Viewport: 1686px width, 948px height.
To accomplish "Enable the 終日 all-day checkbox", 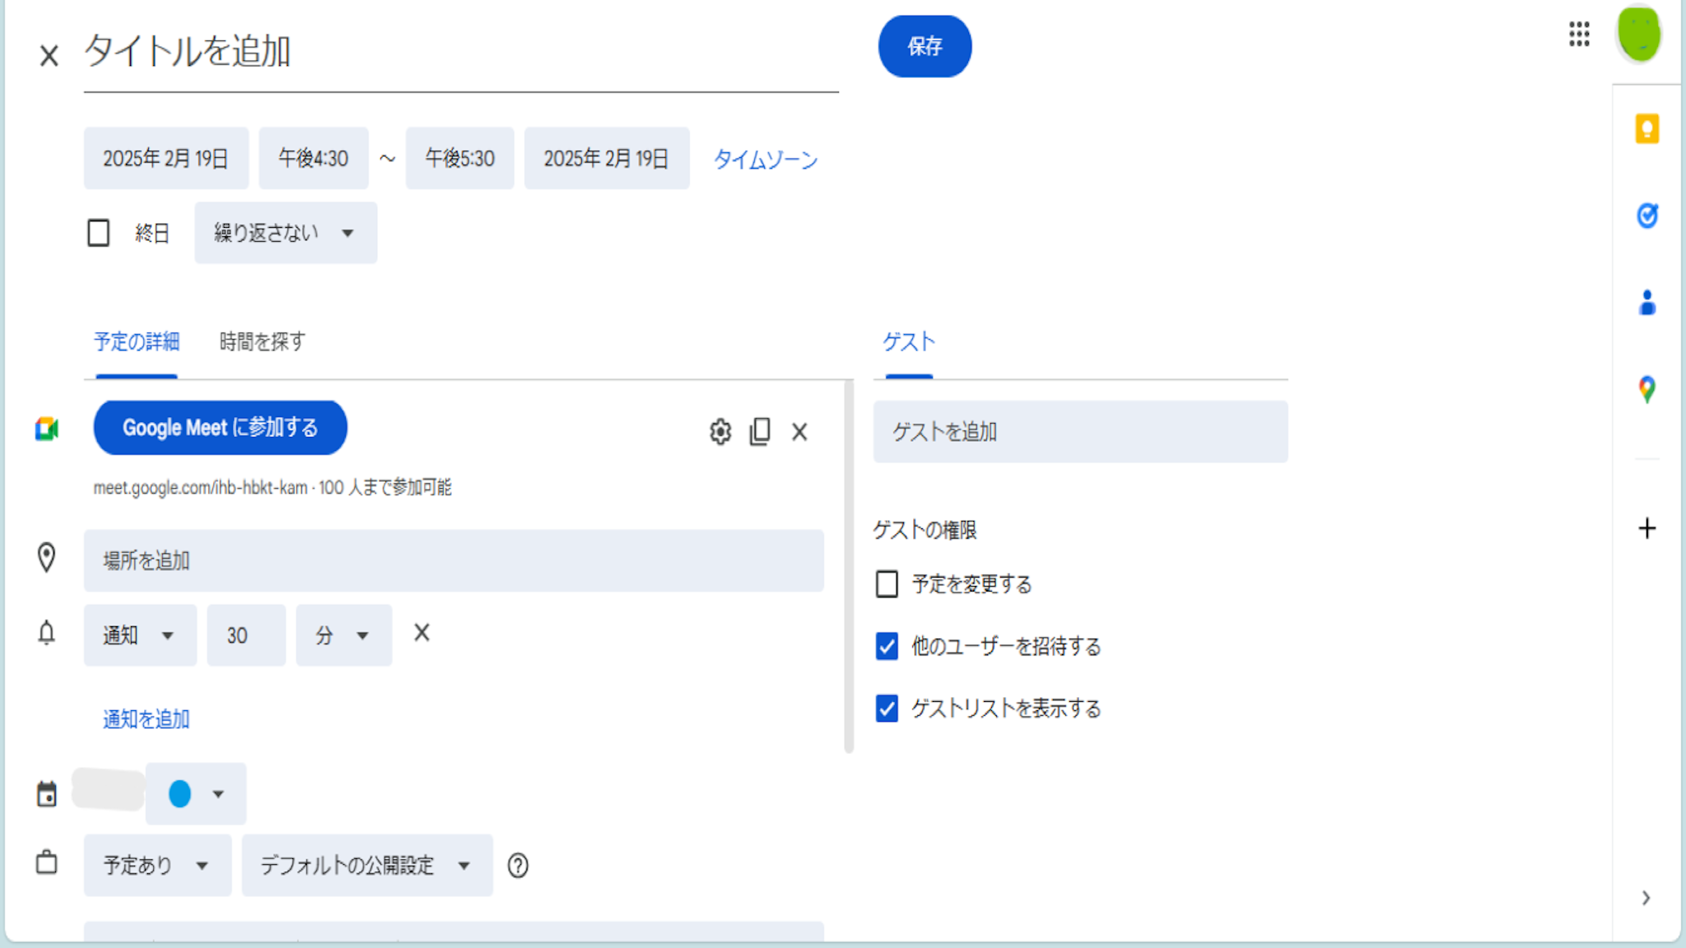I will point(99,233).
